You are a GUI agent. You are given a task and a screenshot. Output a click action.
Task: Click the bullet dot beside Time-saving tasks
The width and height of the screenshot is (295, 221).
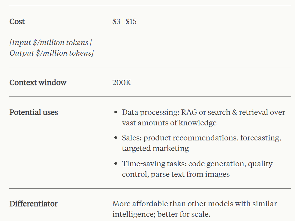click(116, 164)
